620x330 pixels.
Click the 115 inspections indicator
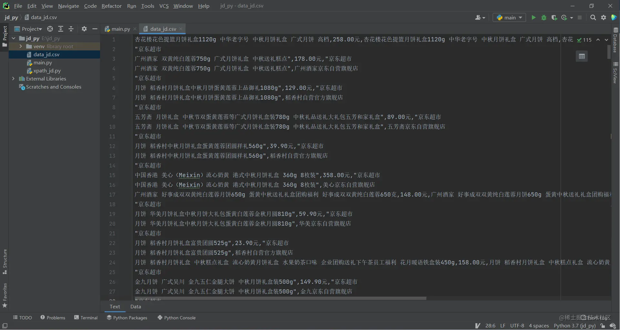pyautogui.click(x=584, y=40)
